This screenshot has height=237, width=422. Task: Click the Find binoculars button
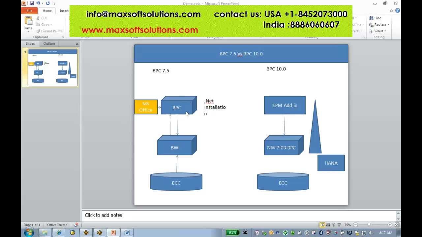point(375,18)
